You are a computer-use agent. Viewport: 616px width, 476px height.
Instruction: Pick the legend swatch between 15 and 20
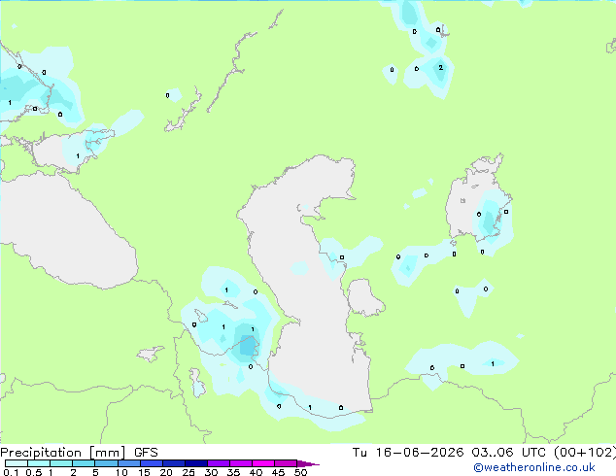152,463
